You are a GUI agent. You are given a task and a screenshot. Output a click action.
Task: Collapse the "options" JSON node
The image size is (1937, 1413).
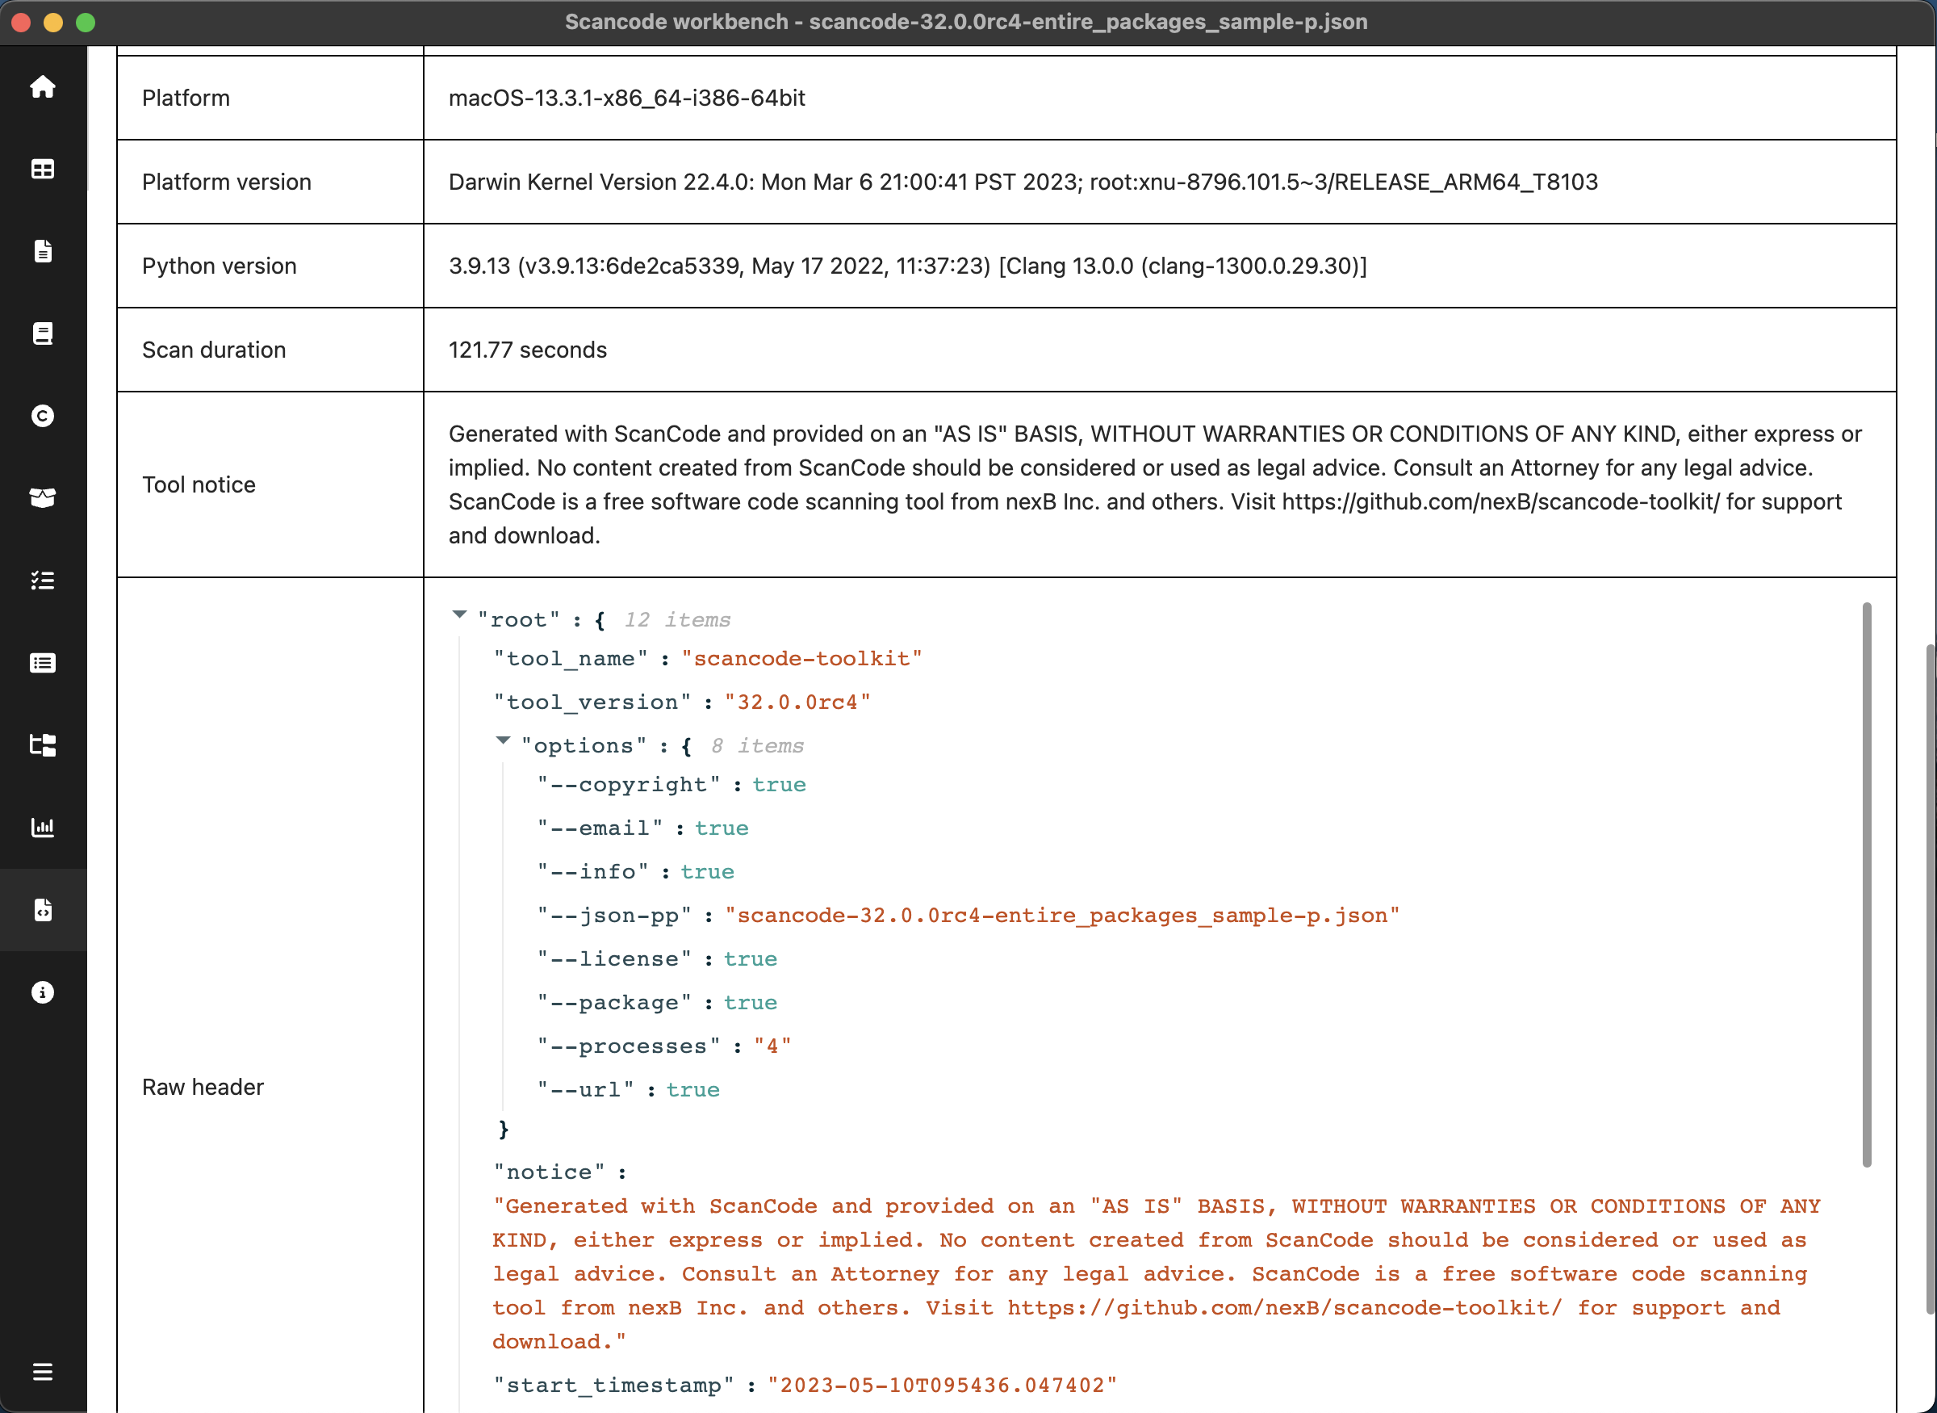click(503, 740)
